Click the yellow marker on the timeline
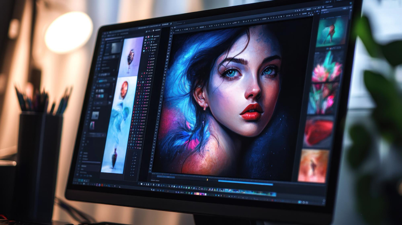Viewport: 402px width, 225px height. pyautogui.click(x=207, y=180)
